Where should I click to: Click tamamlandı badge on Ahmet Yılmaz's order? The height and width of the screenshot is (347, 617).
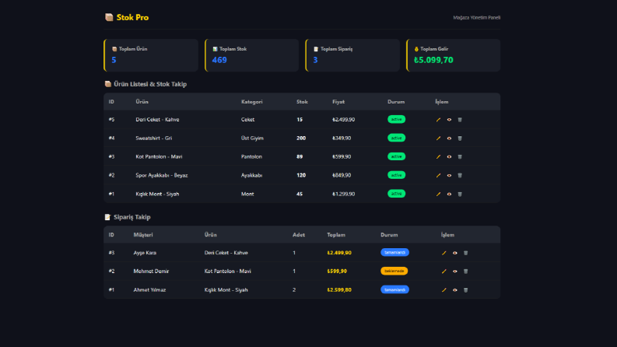(394, 289)
